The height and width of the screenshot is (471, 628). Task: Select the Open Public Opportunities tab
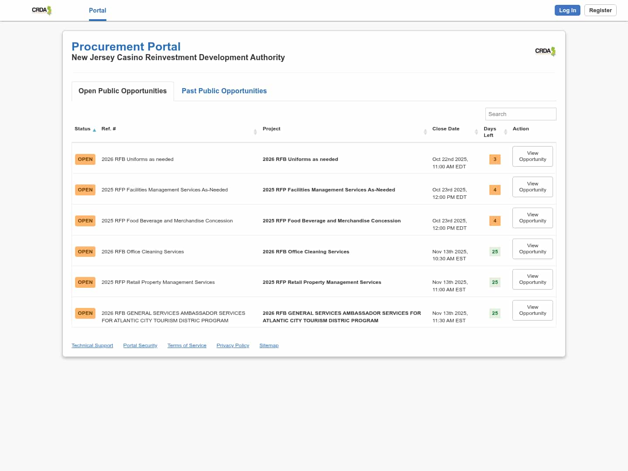(x=123, y=91)
